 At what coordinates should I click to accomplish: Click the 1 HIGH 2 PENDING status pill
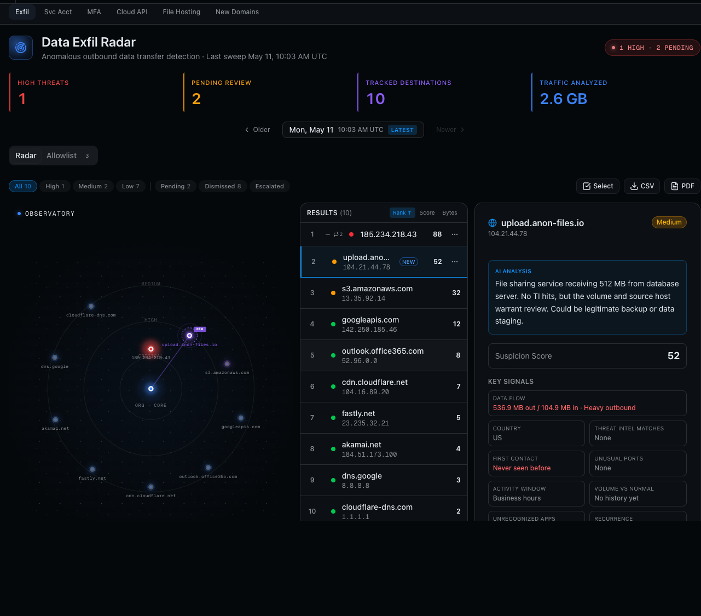click(652, 48)
